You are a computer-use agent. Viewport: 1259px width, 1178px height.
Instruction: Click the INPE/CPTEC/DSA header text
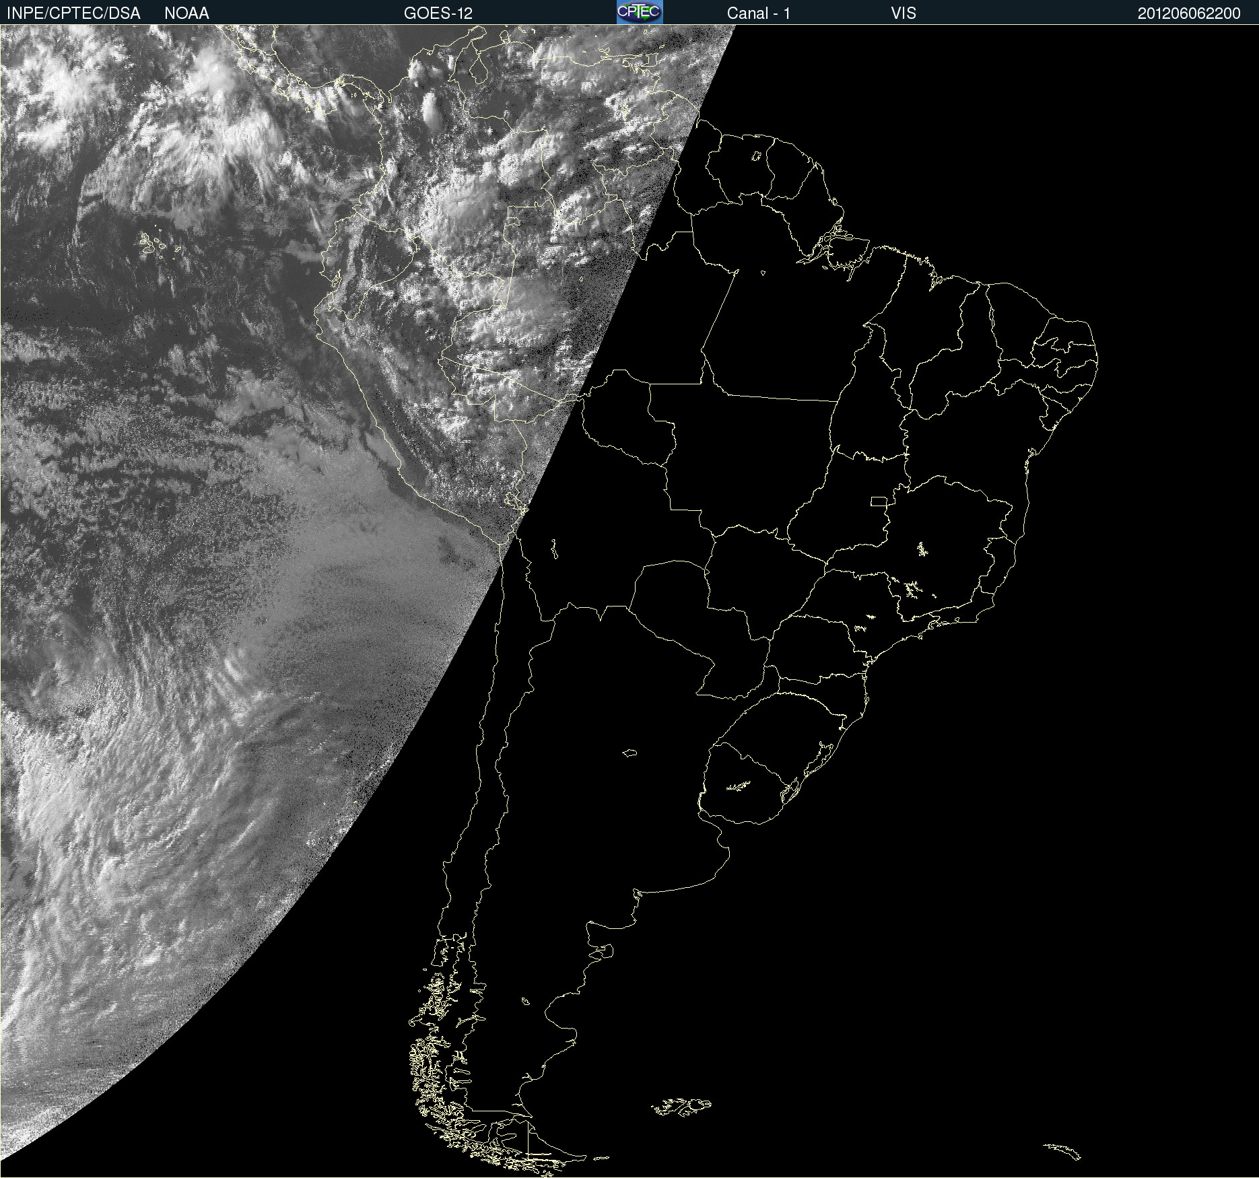pyautogui.click(x=73, y=13)
